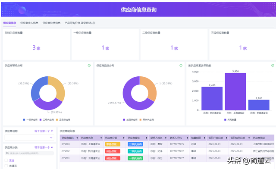
Task: Click the yellow 零件供应 tag in GYS003 row
Action: [x=113, y=144]
